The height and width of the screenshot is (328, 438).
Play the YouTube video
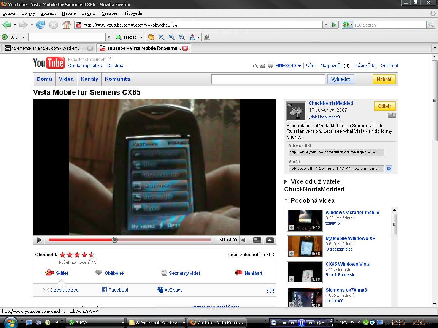(x=39, y=240)
